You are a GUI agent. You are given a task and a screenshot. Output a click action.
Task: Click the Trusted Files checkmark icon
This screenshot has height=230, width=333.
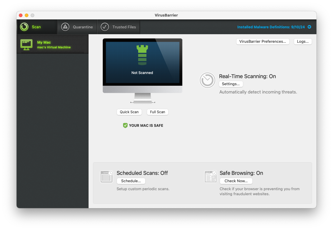[x=105, y=27]
